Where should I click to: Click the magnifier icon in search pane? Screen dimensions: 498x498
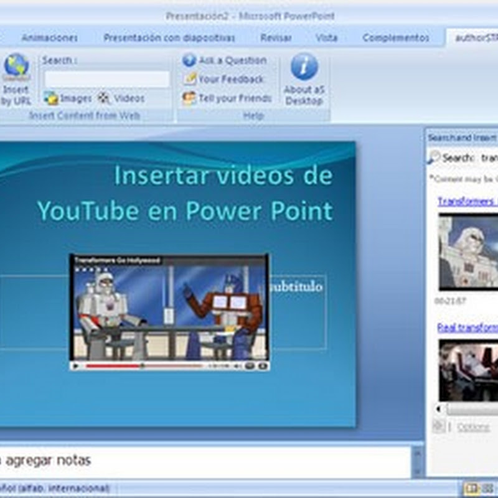pos(433,158)
